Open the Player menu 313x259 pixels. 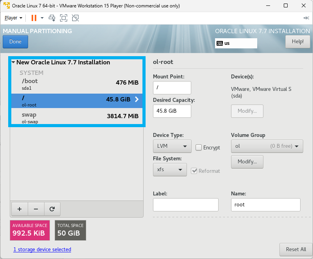click(x=13, y=18)
